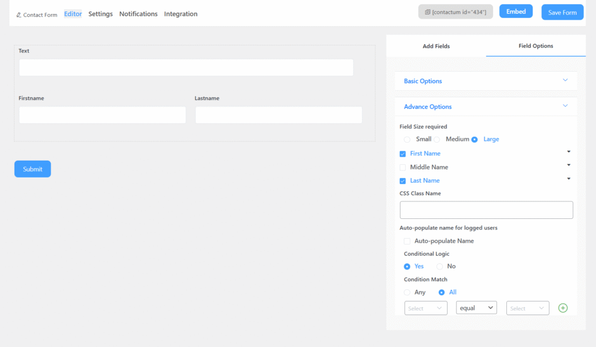Open the equal operator dropdown

(476, 307)
